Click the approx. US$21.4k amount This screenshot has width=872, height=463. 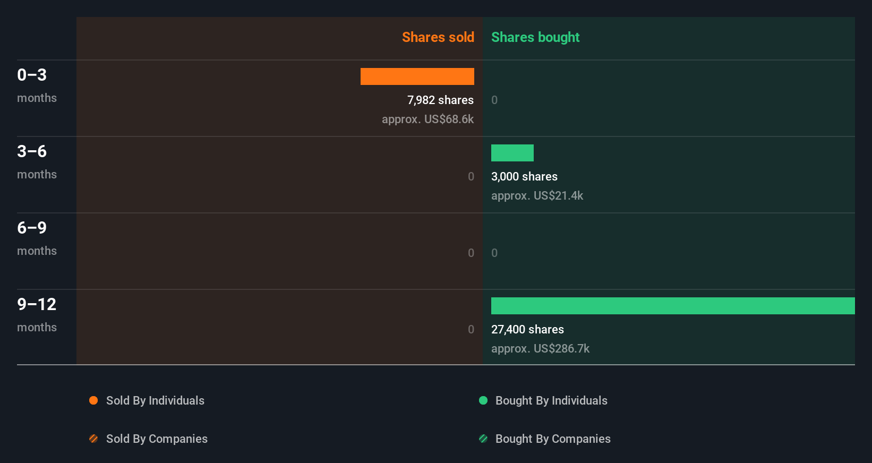coord(537,195)
